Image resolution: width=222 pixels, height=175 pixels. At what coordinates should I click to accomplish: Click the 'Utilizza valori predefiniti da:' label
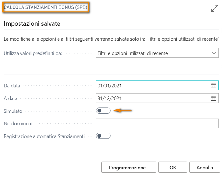coord(33,53)
